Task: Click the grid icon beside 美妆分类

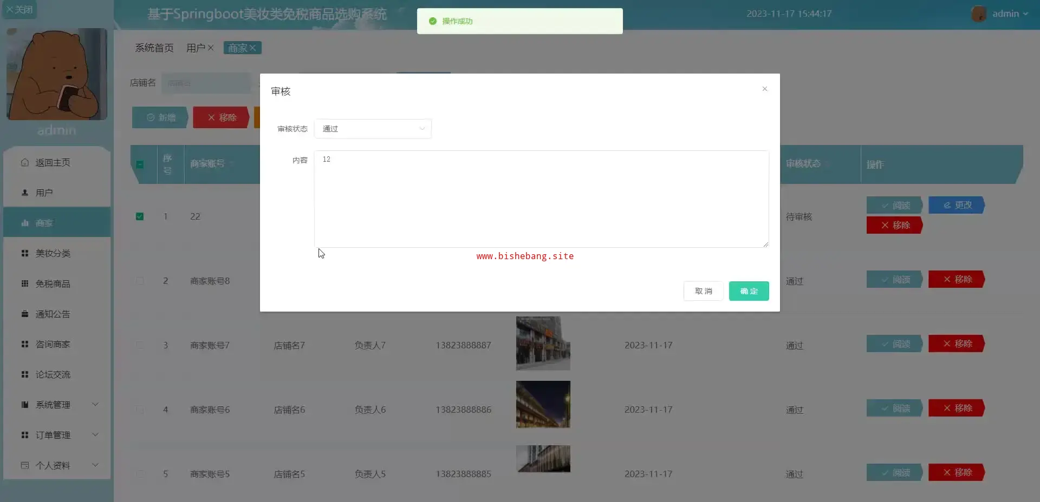Action: (x=25, y=253)
